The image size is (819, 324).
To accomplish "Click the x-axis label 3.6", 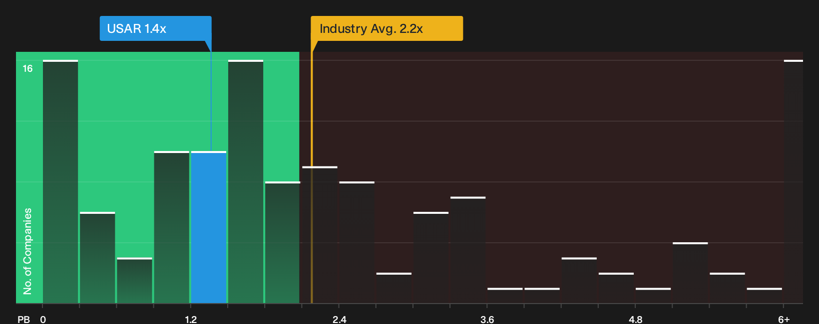I will click(487, 319).
